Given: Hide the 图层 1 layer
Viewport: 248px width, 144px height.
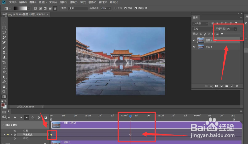Looking at the screenshot, I should coord(194,47).
